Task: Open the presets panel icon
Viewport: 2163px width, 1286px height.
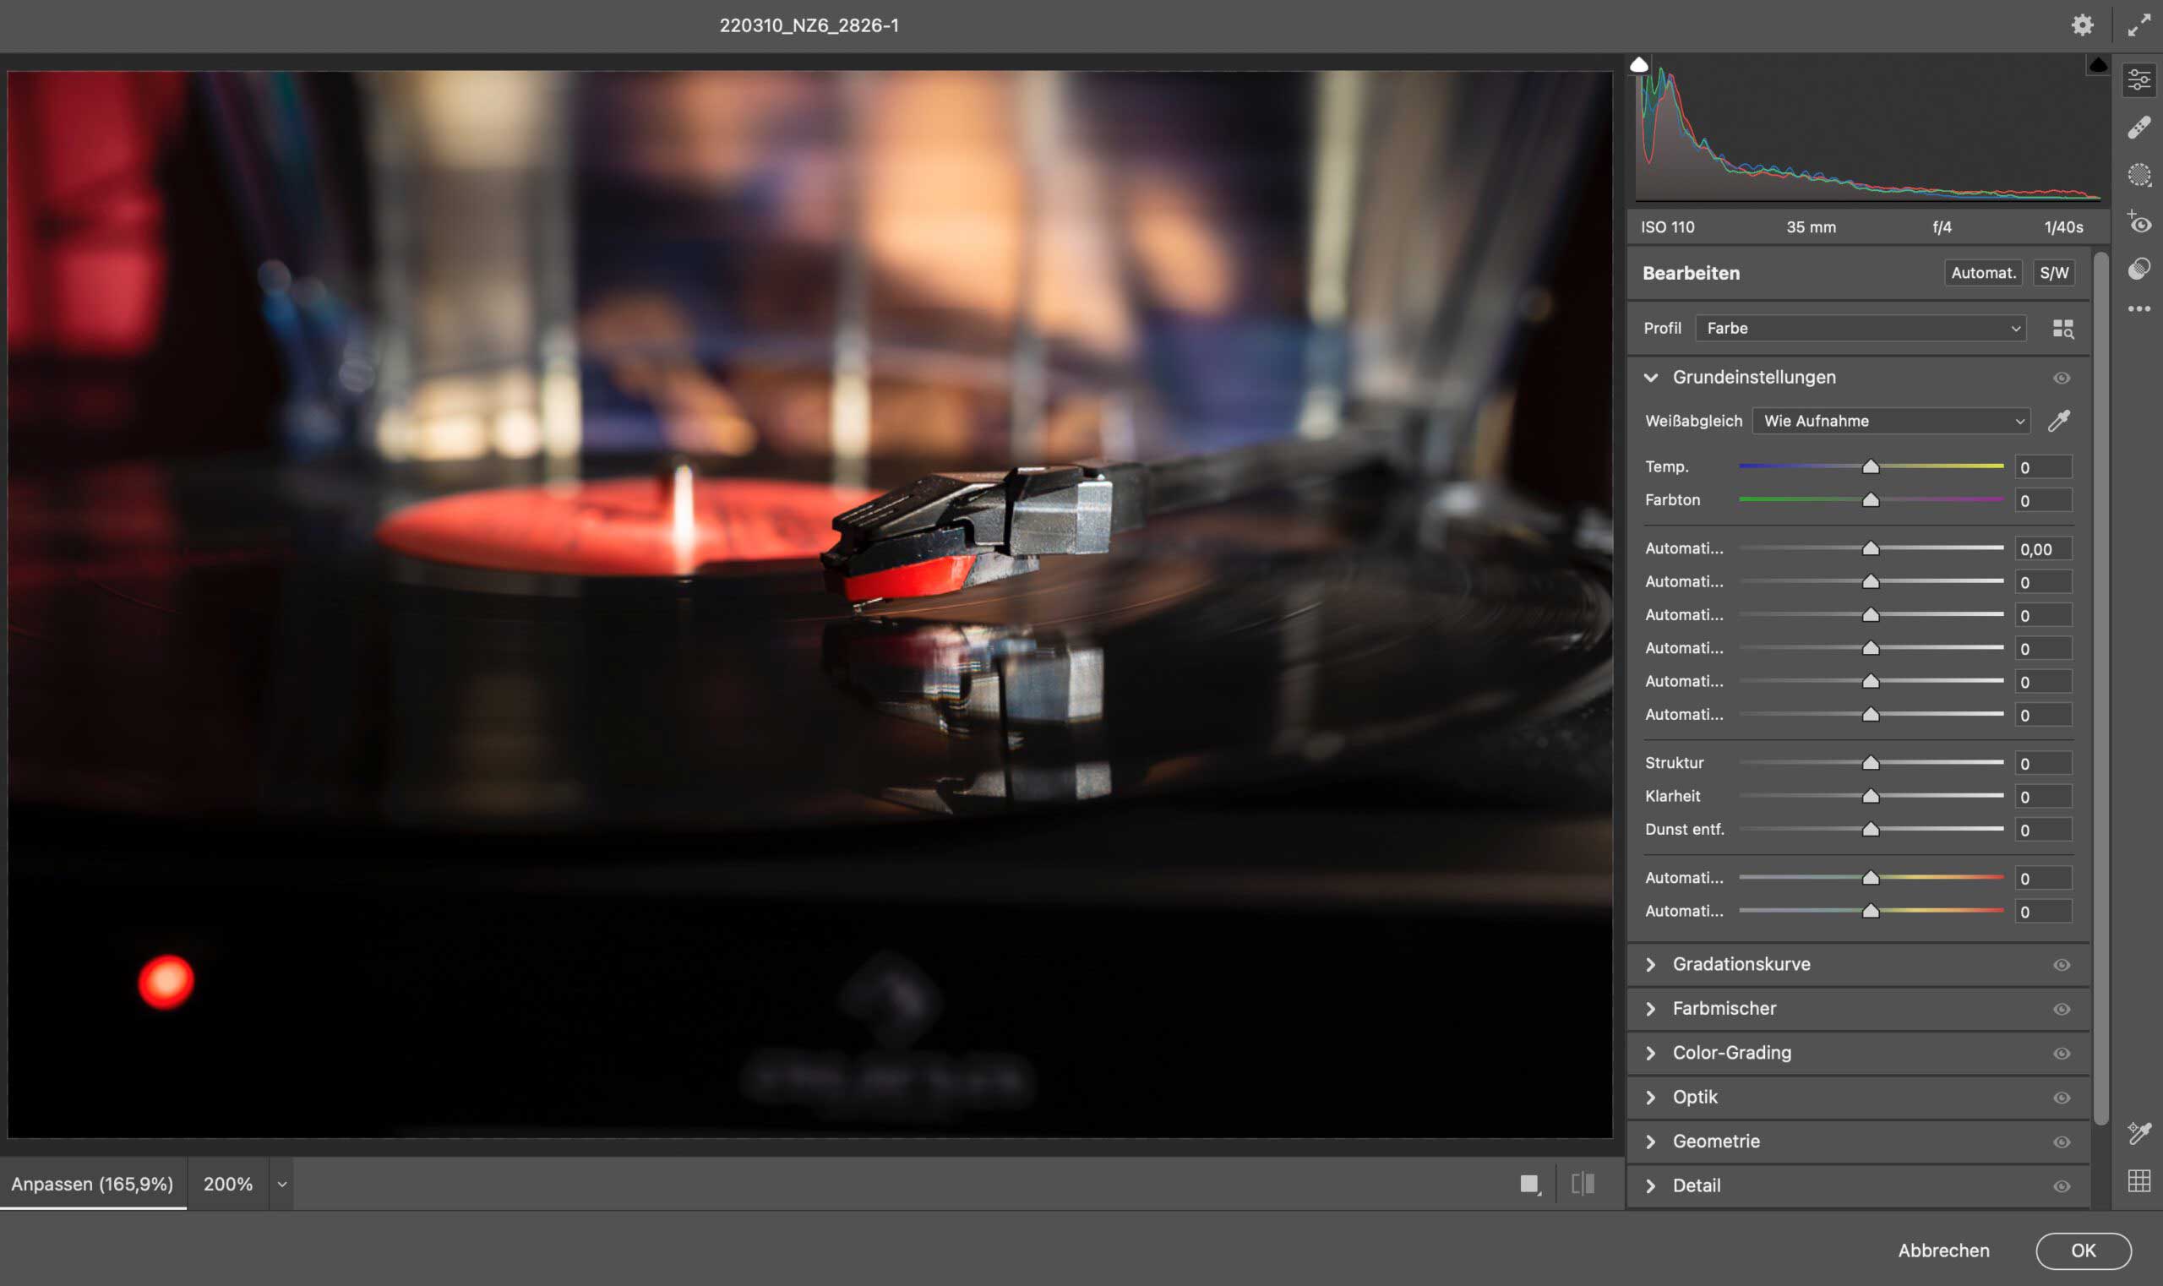Action: 2138,269
